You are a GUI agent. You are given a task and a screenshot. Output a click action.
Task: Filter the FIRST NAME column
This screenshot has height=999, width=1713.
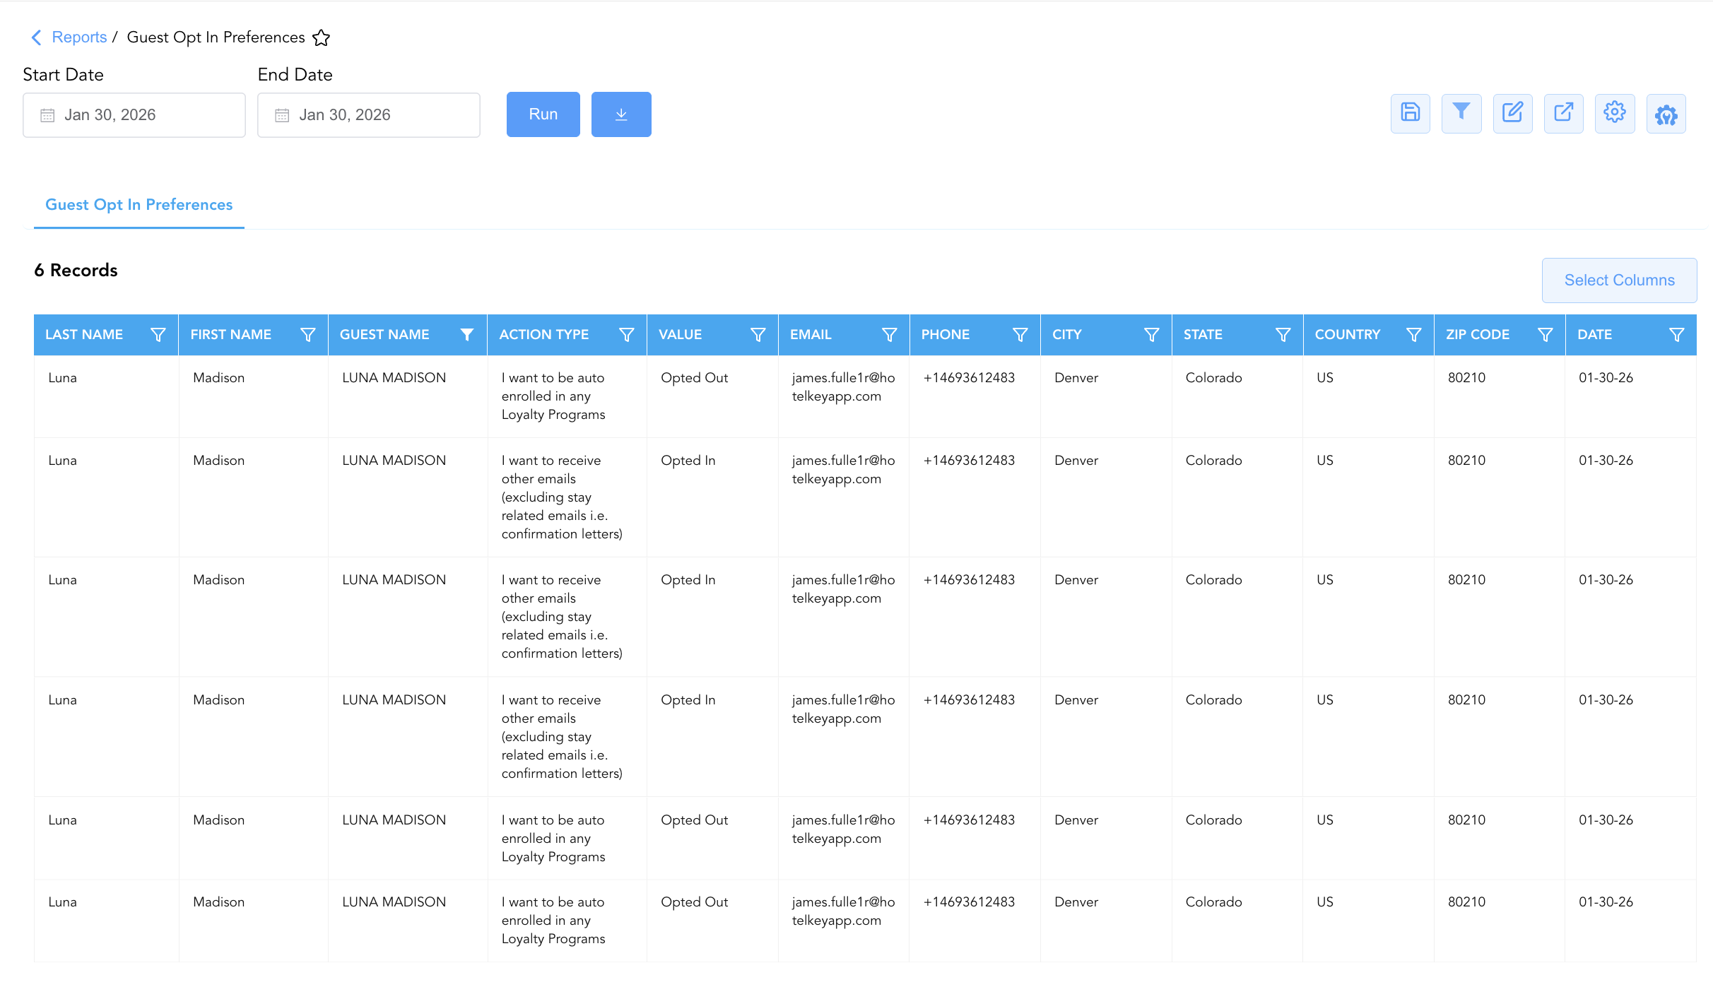(x=308, y=335)
